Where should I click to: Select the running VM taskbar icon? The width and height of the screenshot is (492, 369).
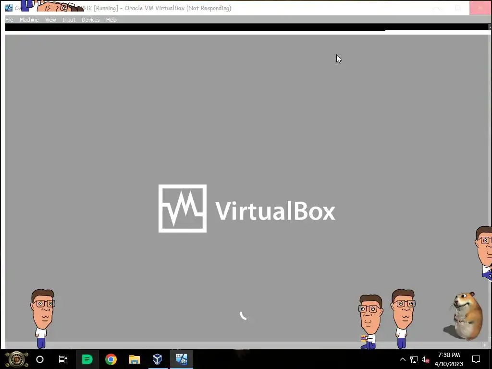182,359
